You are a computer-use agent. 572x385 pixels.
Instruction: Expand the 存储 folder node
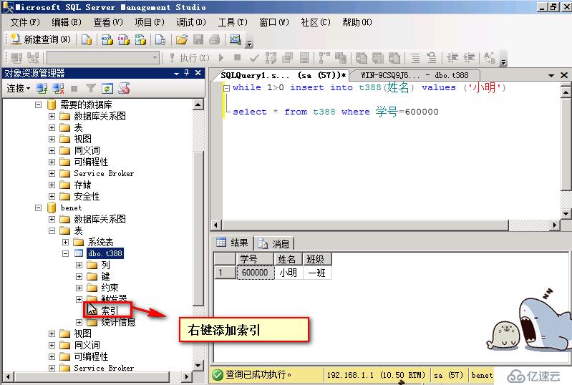pyautogui.click(x=52, y=185)
